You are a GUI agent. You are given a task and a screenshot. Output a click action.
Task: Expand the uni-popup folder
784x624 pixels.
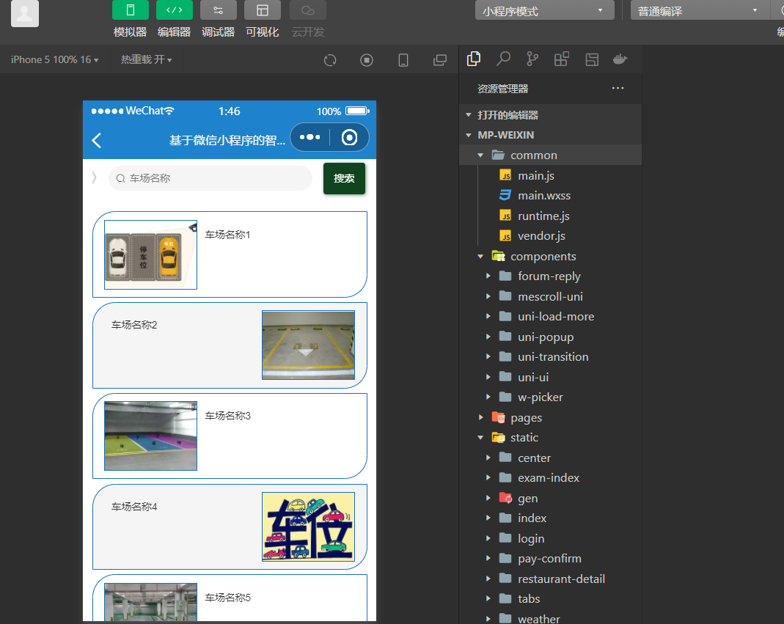point(550,337)
